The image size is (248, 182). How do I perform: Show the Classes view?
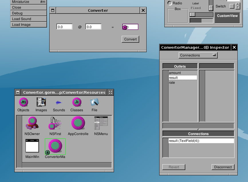[x=76, y=102]
